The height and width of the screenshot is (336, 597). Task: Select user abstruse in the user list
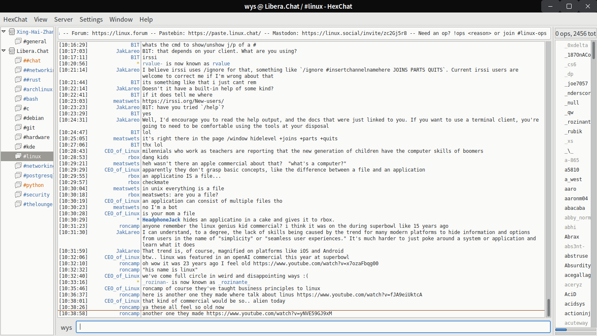576,256
